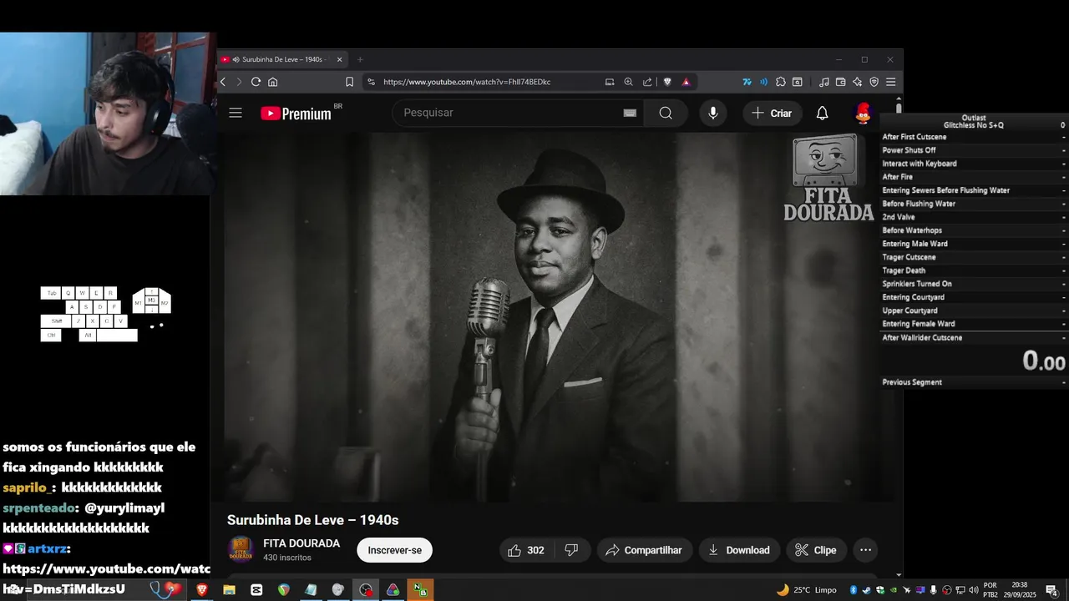Dislike the video

[x=571, y=550]
